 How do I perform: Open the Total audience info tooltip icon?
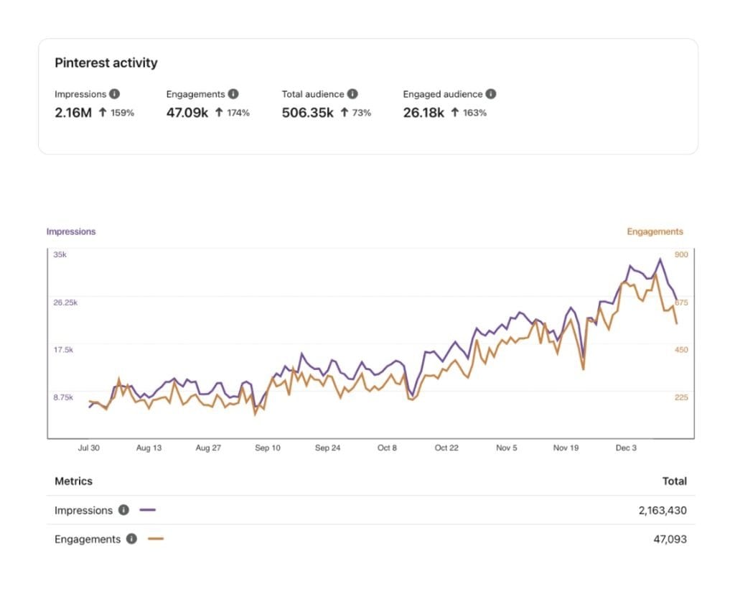point(352,94)
